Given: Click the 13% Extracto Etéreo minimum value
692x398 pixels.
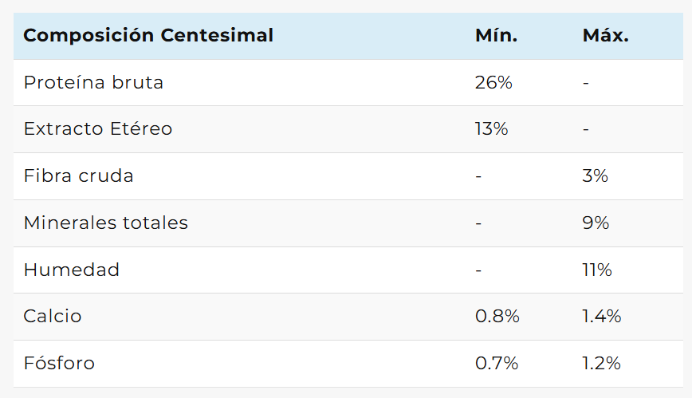Looking at the screenshot, I should click(491, 128).
